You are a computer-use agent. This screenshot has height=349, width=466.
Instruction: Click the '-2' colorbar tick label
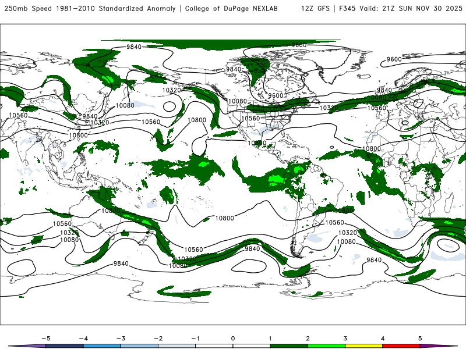(x=158, y=339)
